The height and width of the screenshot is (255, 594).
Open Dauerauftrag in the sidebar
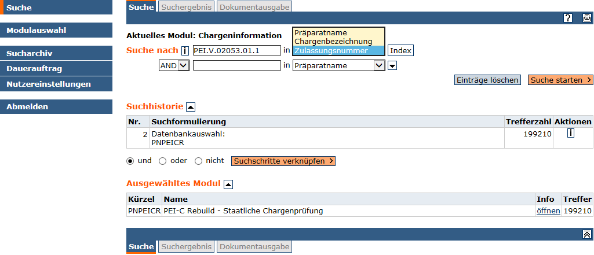(x=56, y=68)
